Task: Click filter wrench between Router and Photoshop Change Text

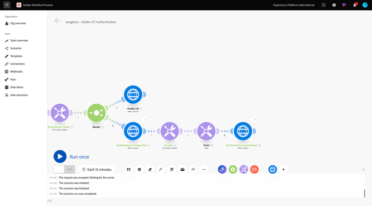Action: [x=113, y=126]
